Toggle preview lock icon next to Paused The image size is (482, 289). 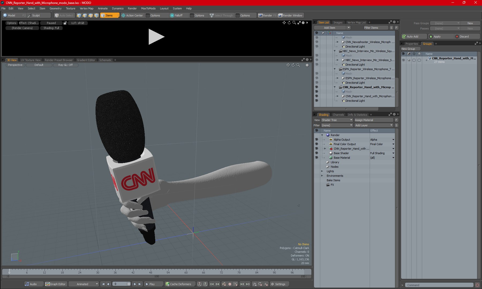point(65,23)
